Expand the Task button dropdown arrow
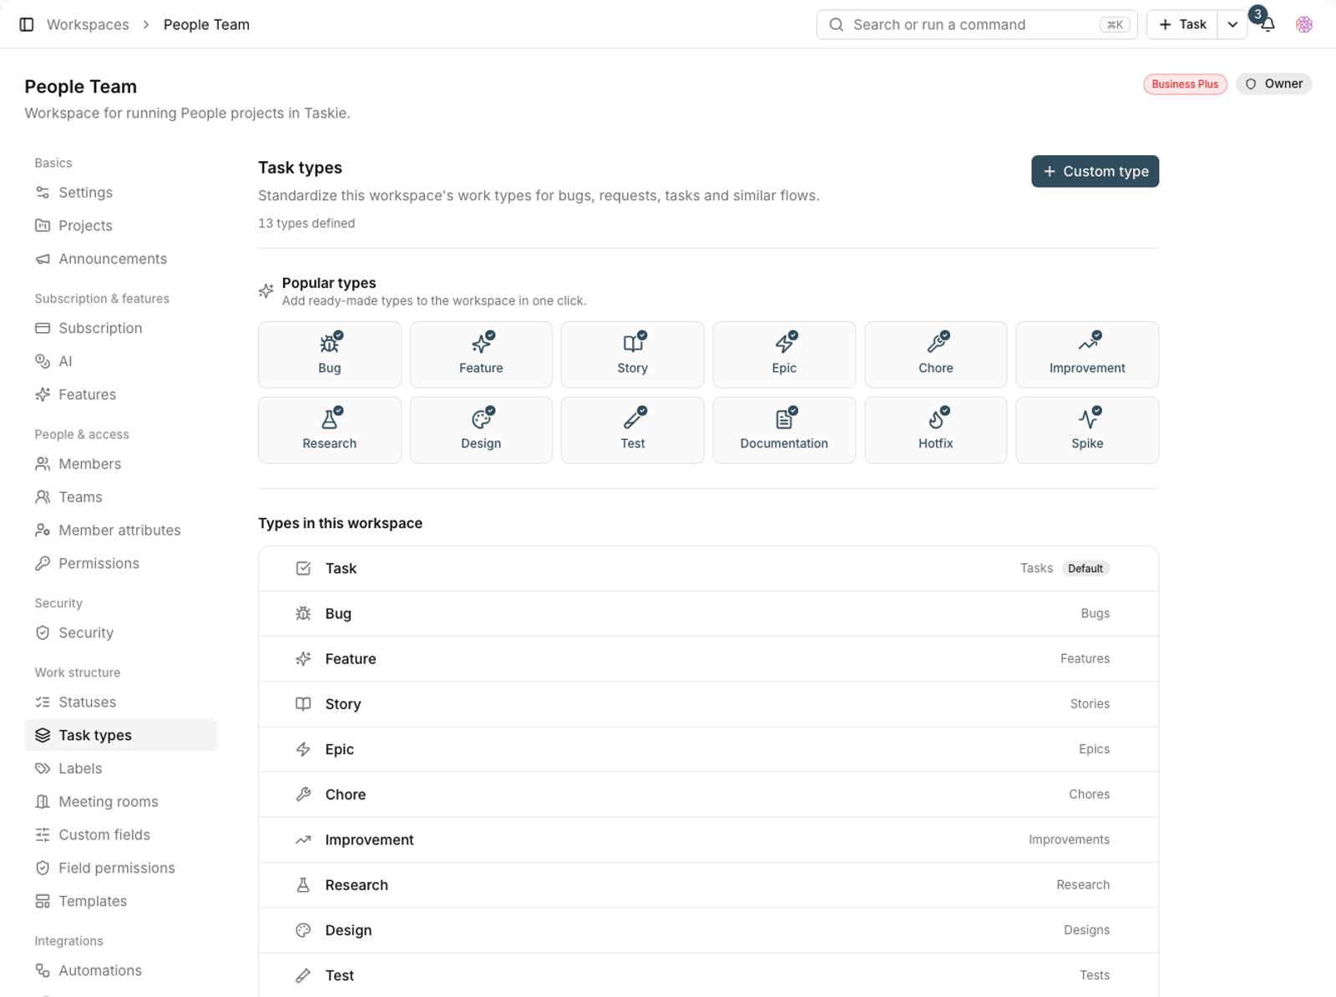This screenshot has height=997, width=1336. click(x=1232, y=24)
